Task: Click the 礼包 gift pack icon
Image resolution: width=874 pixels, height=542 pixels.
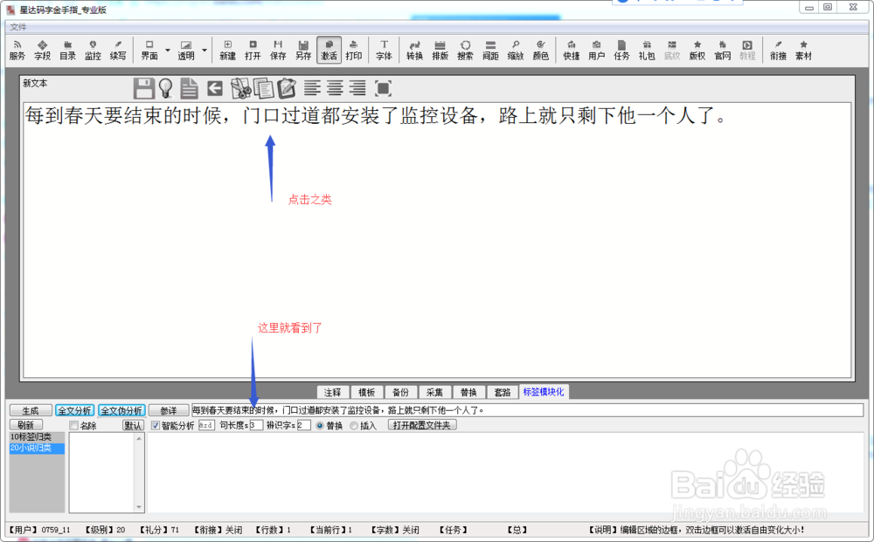Action: 646,50
